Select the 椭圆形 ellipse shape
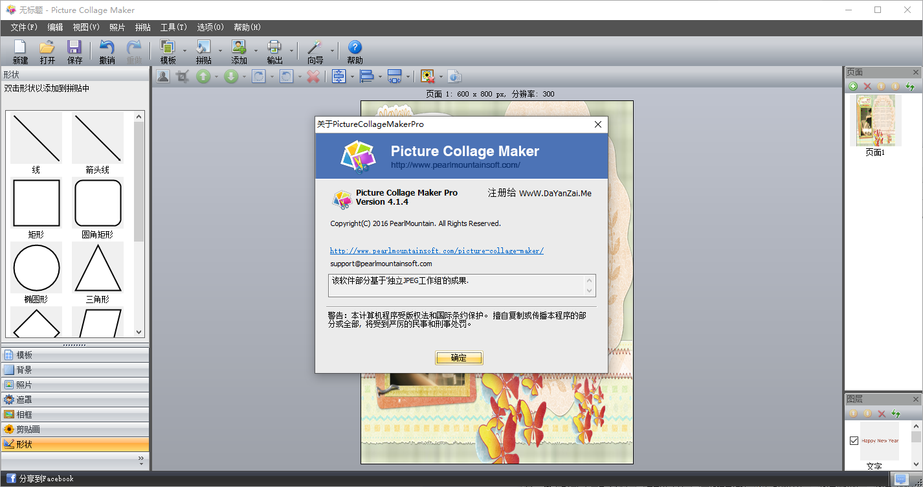Viewport: 923px width, 487px height. [x=36, y=268]
